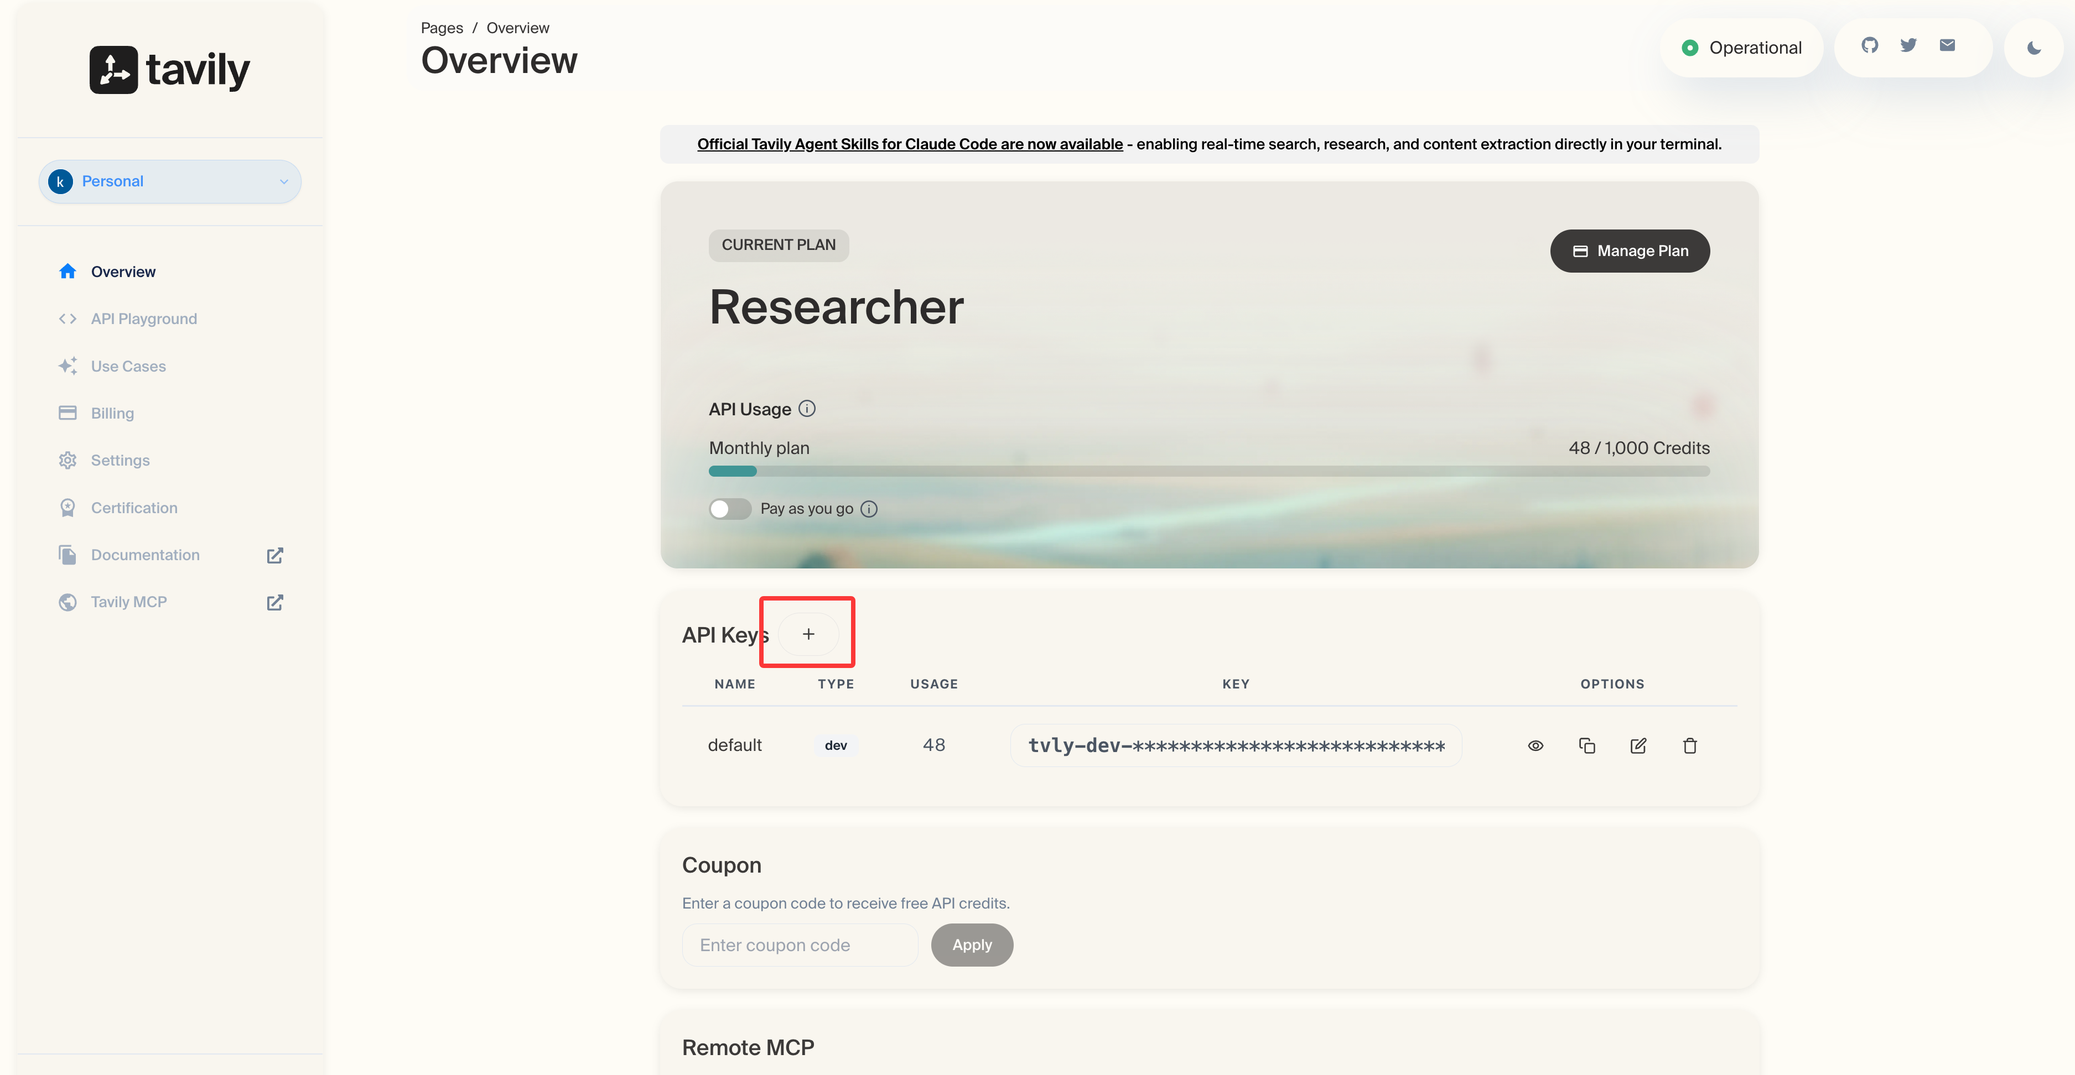Click the masked tvly-dev key field
The image size is (2075, 1075).
click(x=1236, y=745)
